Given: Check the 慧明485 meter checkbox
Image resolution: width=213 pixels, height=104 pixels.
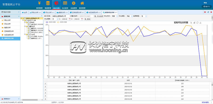Looking at the screenshot, I should pyautogui.click(x=30, y=28).
